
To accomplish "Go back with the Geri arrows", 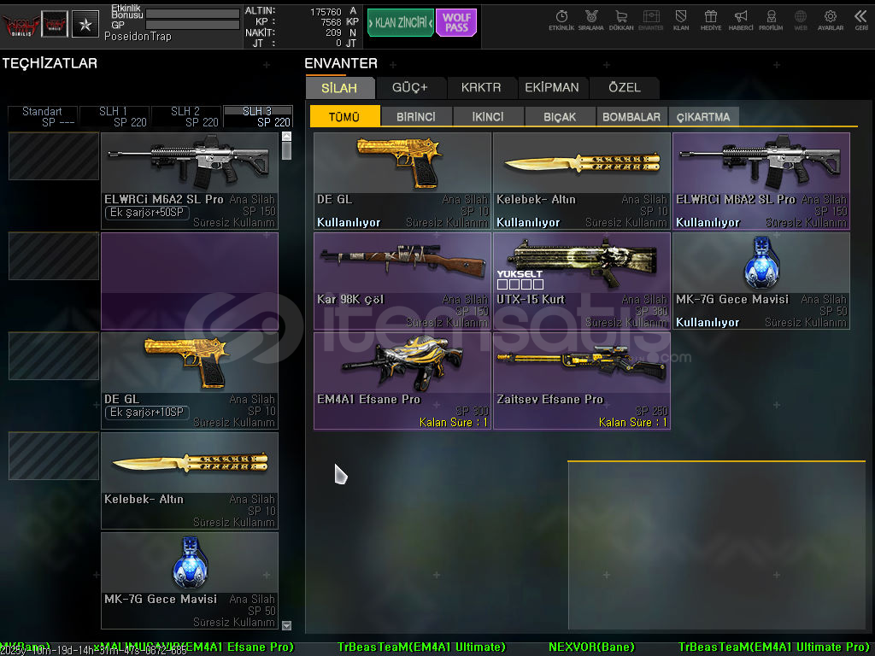I will click(860, 20).
